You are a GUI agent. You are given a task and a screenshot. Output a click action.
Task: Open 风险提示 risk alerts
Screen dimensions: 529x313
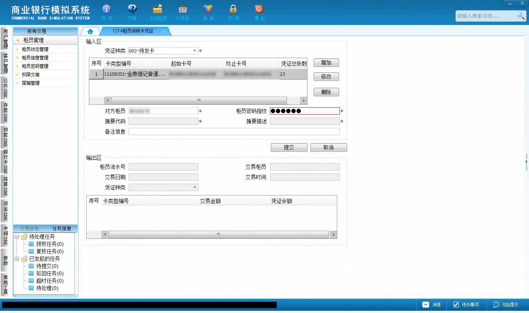tap(506, 305)
